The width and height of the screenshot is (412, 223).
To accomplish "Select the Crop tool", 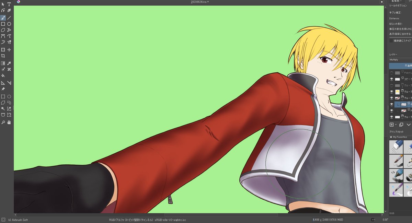I will click(x=3, y=56).
